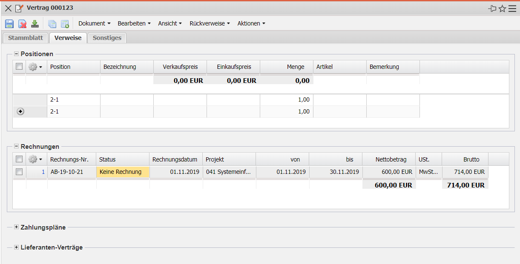Select the checkbox for invoice AB-19-10-21
The height and width of the screenshot is (264, 520).
(x=19, y=172)
